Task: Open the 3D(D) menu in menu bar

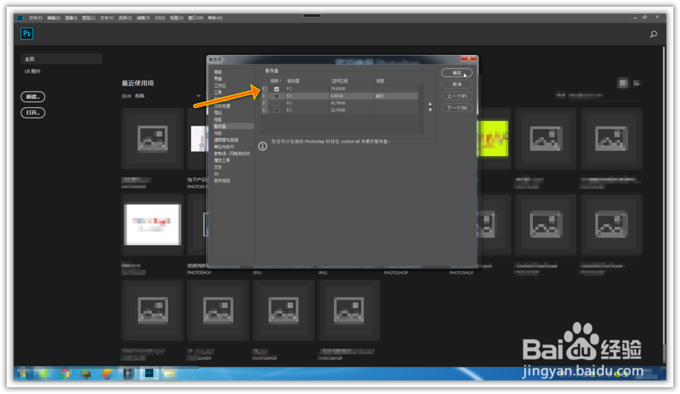Action: (x=160, y=18)
